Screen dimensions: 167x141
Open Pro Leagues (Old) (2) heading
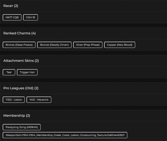point(21,88)
